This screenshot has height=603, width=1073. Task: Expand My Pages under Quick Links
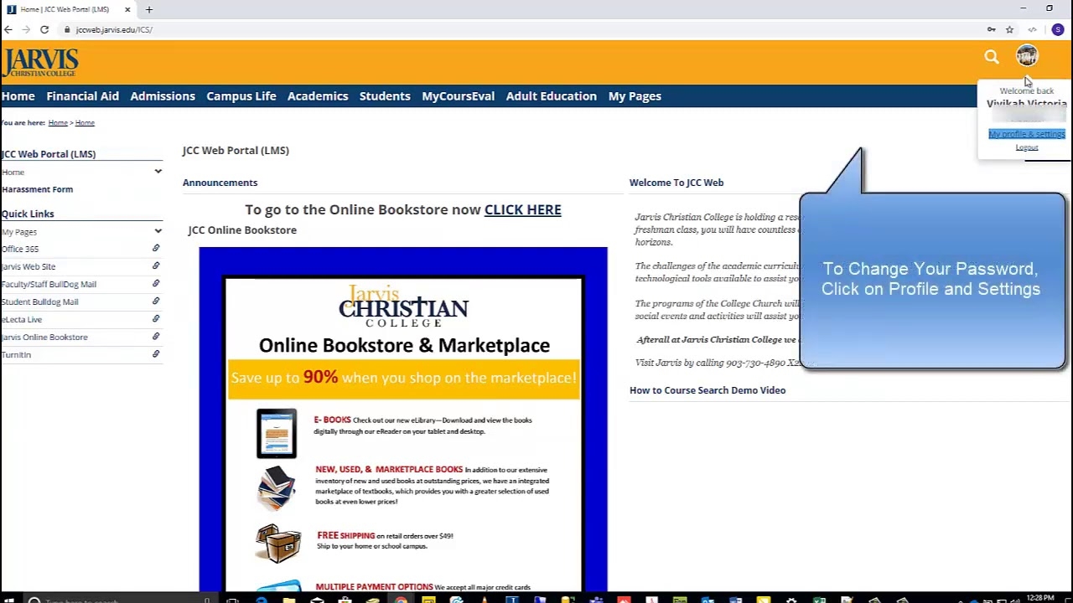(x=158, y=231)
